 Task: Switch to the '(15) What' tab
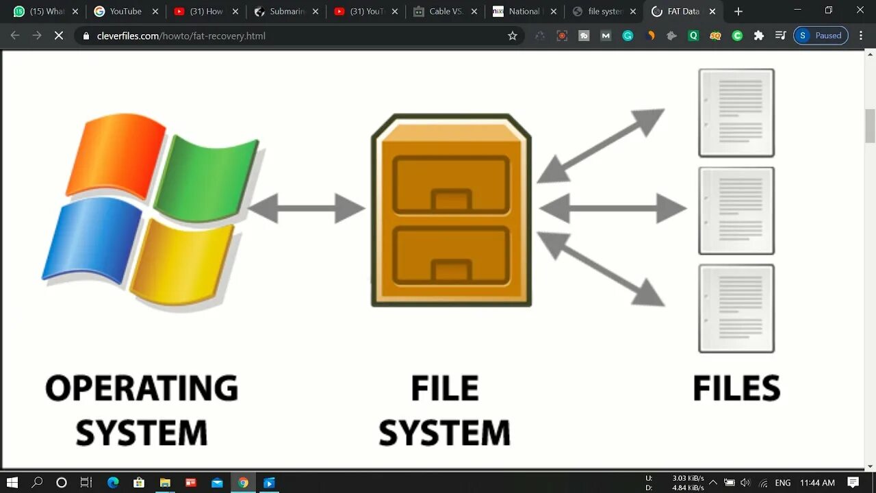point(47,12)
